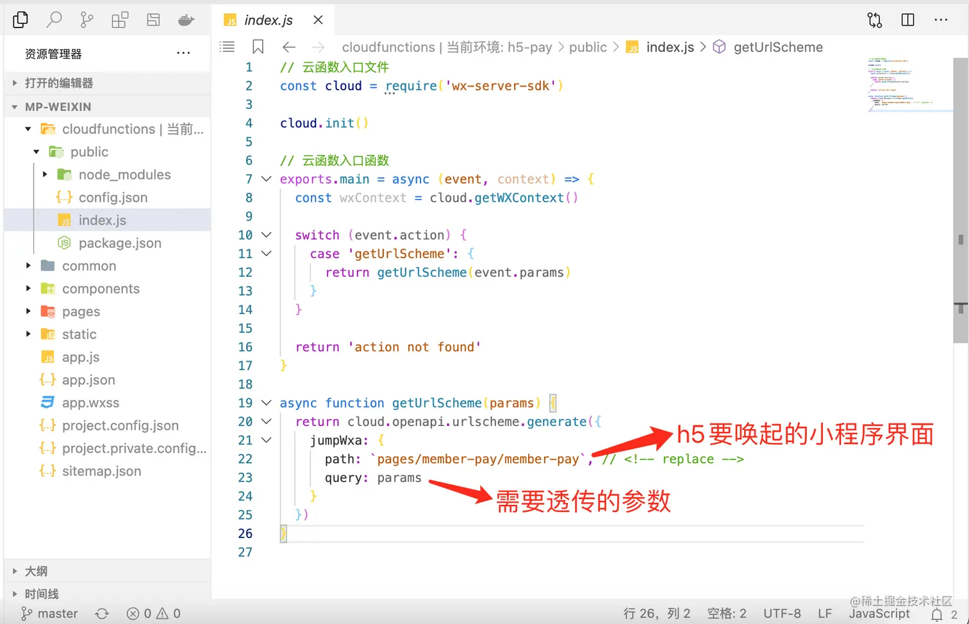This screenshot has width=969, height=624.
Task: Expand the node_modules folder
Action: click(x=45, y=174)
